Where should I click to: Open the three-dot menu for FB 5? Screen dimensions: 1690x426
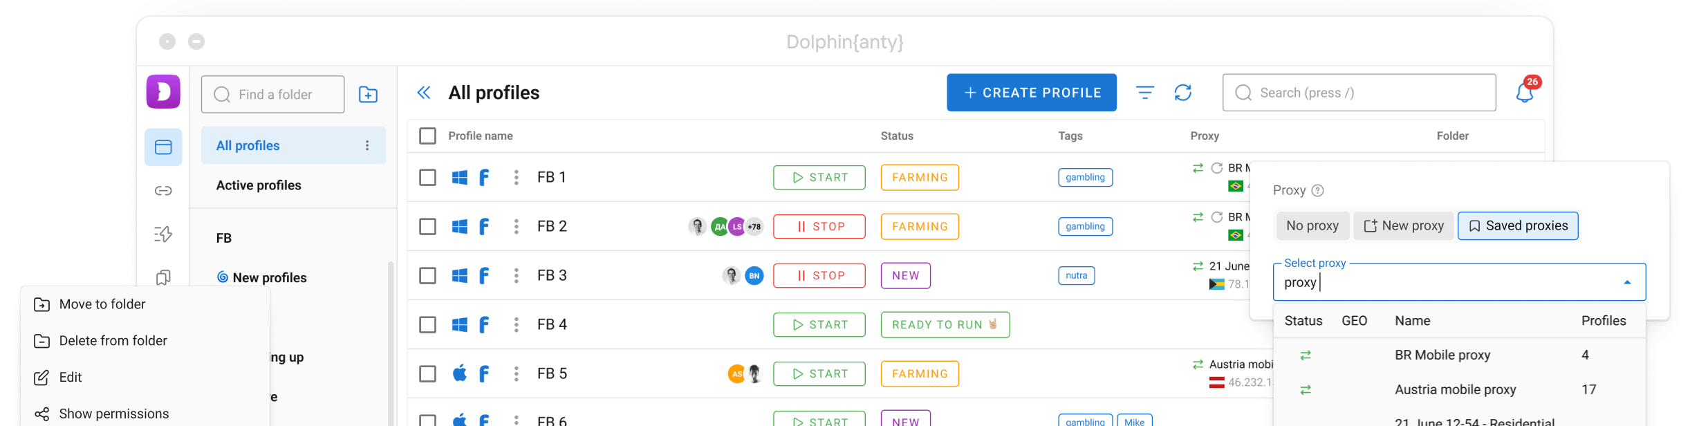516,374
